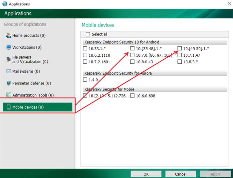Click the Administration Tools icon
Viewport: 233px width, 178px height.
click(x=8, y=95)
